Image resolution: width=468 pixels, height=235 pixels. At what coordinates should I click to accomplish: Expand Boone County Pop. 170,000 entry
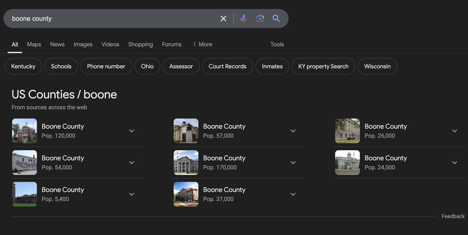click(293, 163)
